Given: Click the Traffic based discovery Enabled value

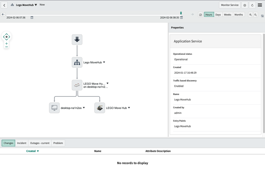Looking at the screenshot, I should 179,86.
